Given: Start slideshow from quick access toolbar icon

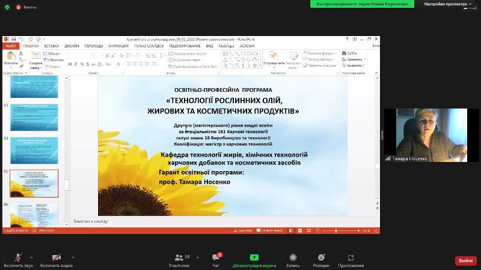Looking at the screenshot, I should (x=38, y=39).
